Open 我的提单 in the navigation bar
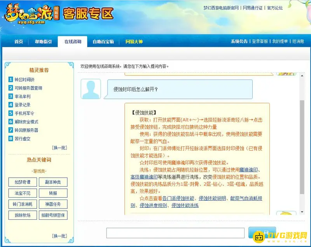Image resolution: width=311 pixels, height=247 pixels. 280,41
